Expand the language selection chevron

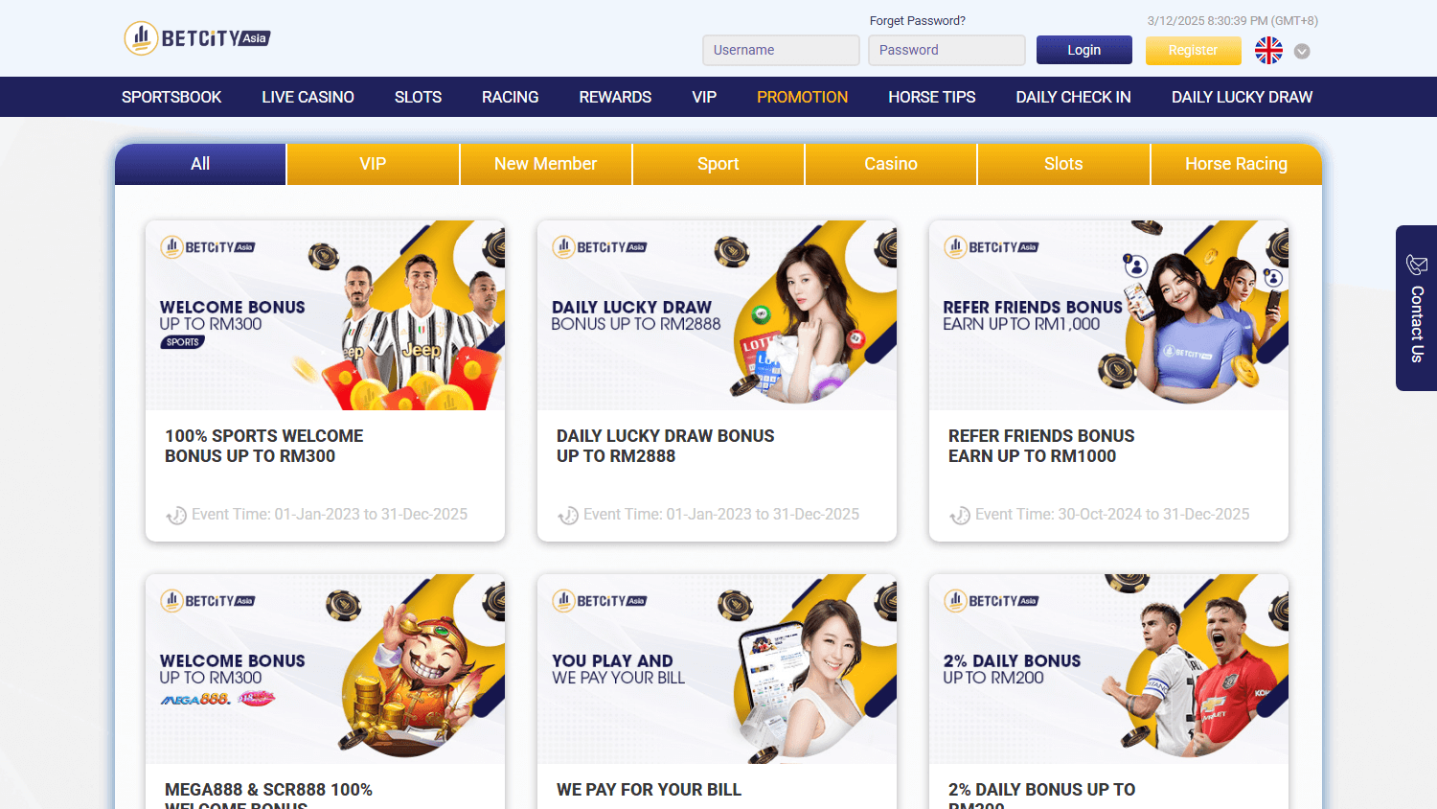1301,52
